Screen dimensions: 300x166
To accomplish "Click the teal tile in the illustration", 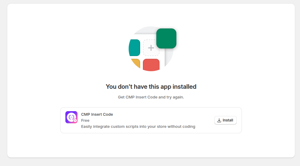I will pos(135,48).
